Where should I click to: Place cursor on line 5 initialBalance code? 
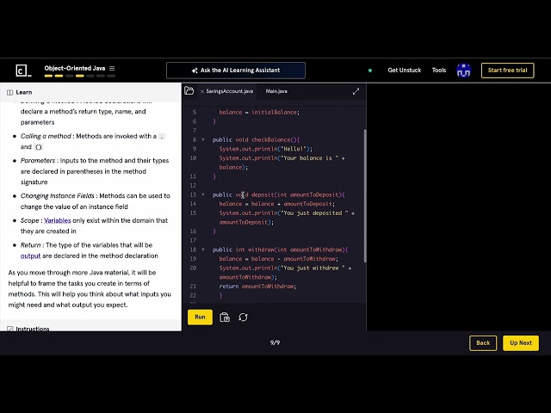(x=259, y=113)
